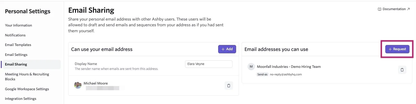Select the Michael Moore name text
Viewport: 416px width, 104px height.
[96, 83]
